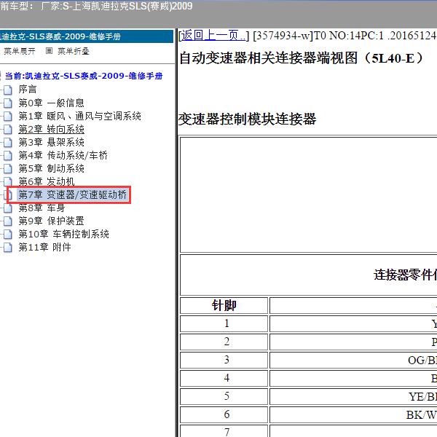The height and width of the screenshot is (437, 437).
Task: Click the 当前:凯迪拉克-SLS赛威-2009-维修手册 root node
Action: pyautogui.click(x=84, y=76)
